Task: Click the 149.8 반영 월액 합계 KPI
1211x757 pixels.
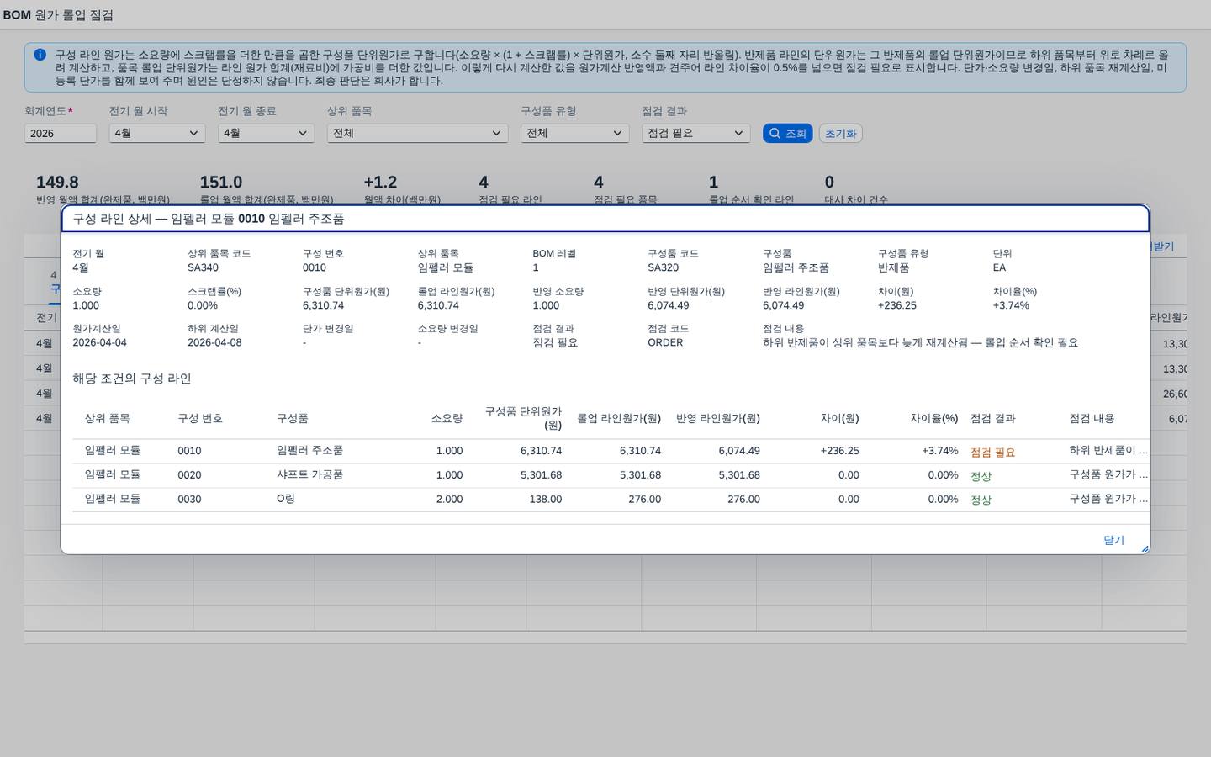Action: 57,183
